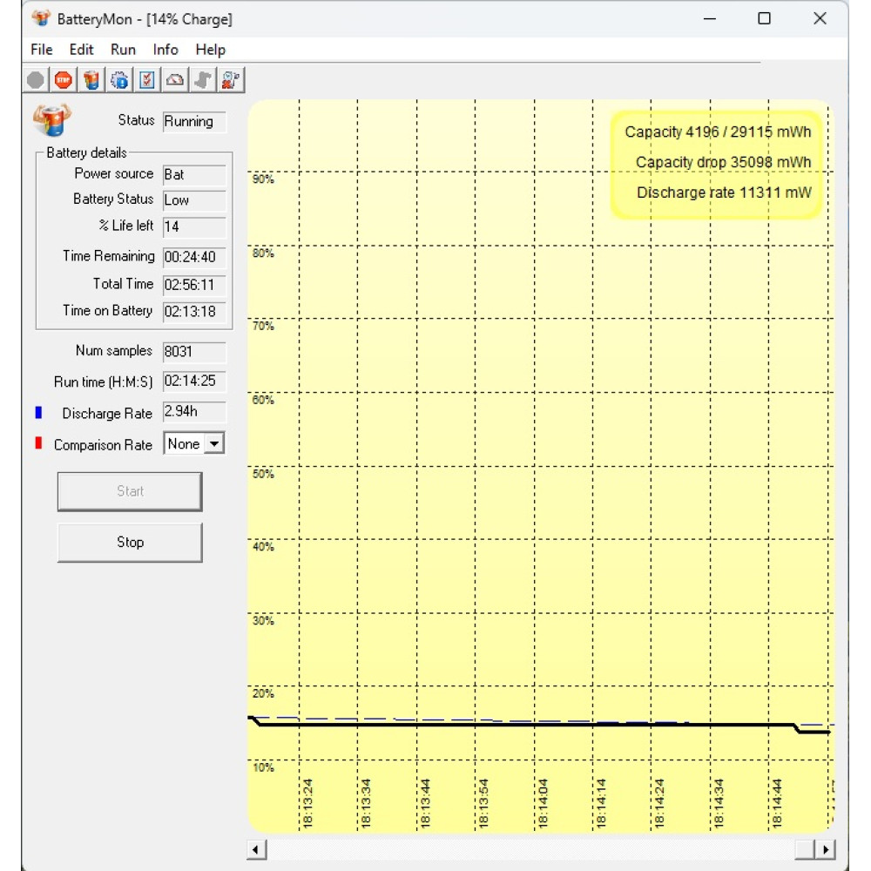Screen dimensions: 871x871
Task: Click the BatteryMon strong battery logo
Action: pos(53,119)
